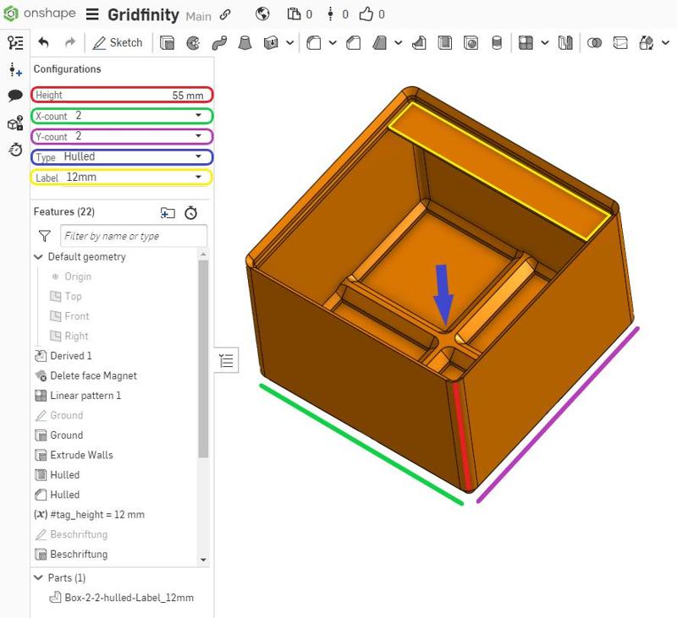677x618 pixels.
Task: Open the version history clock icon
Action: tap(14, 150)
